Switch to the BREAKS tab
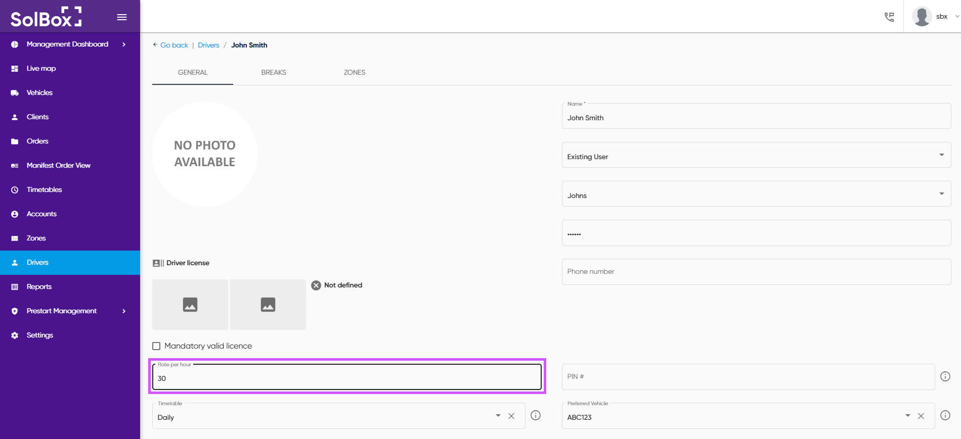Image resolution: width=961 pixels, height=439 pixels. click(274, 72)
